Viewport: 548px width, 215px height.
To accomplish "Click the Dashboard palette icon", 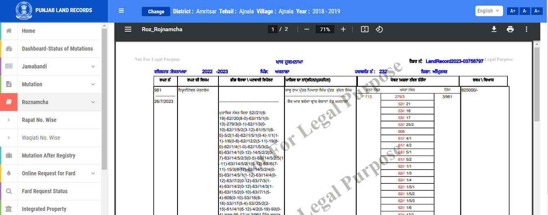I will pos(9,49).
